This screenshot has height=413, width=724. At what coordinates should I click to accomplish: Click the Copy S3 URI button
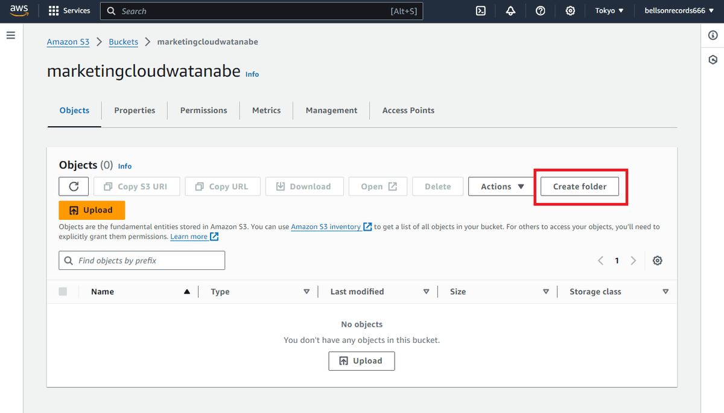(x=137, y=187)
